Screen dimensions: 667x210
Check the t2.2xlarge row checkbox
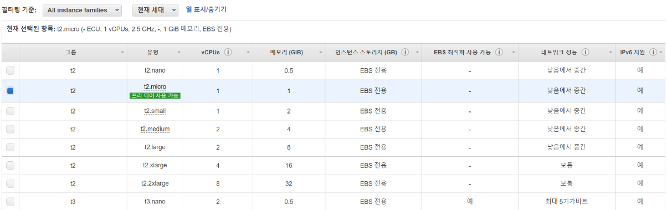coord(11,183)
